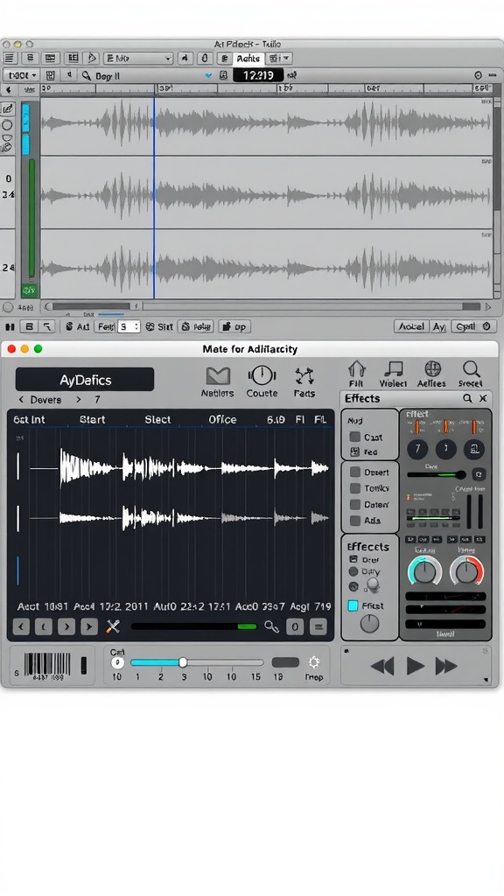Select the 6st Int column header
The height and width of the screenshot is (896, 504).
29,419
